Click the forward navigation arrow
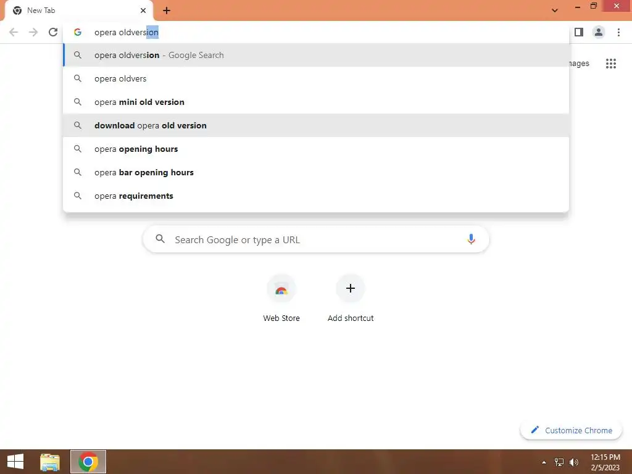This screenshot has height=474, width=632. pyautogui.click(x=33, y=32)
